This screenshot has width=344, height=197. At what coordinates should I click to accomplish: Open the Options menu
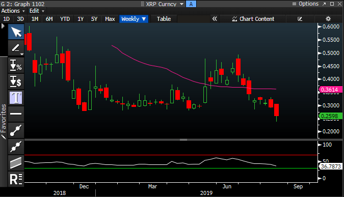coord(305,4)
